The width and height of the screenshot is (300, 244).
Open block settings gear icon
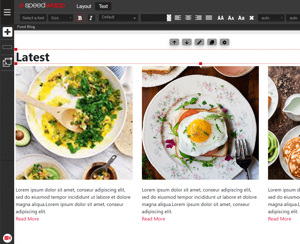point(225,42)
